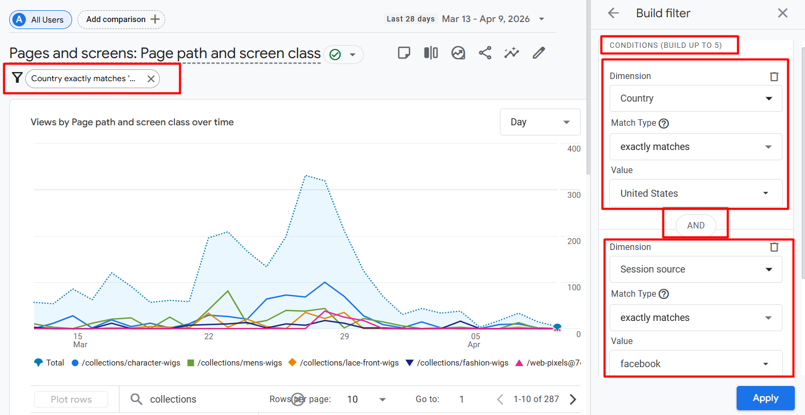This screenshot has width=805, height=415.
Task: Click the Apply button
Action: click(x=765, y=398)
